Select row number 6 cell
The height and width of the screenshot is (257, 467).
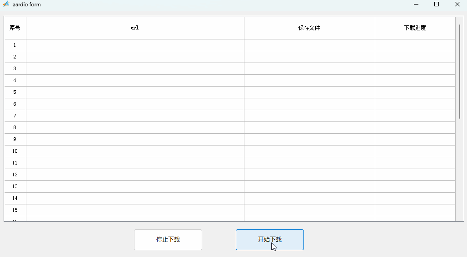coord(15,104)
